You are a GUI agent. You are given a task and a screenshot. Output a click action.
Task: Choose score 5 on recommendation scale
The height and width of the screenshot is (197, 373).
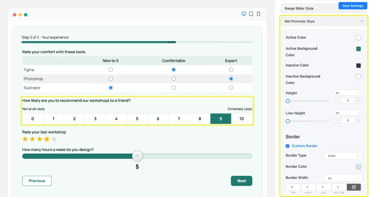pos(137,119)
